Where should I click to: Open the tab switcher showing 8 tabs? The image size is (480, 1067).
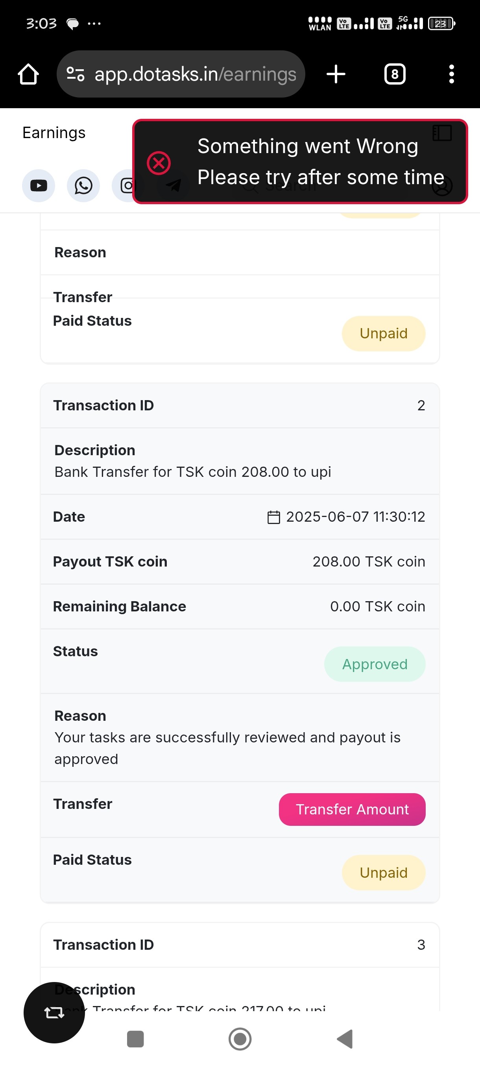click(394, 75)
